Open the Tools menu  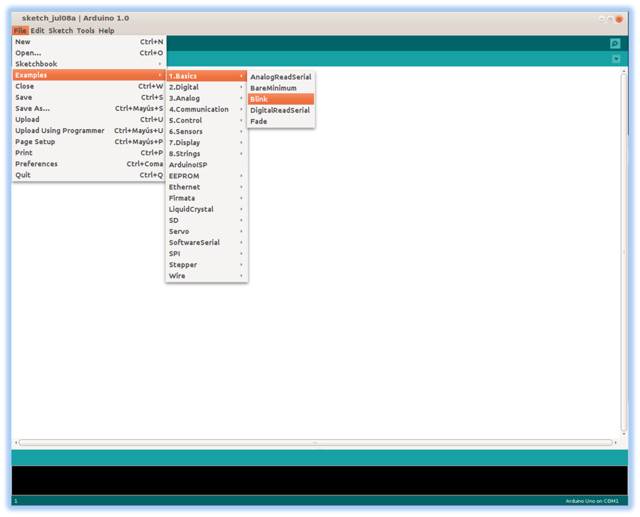[x=86, y=30]
